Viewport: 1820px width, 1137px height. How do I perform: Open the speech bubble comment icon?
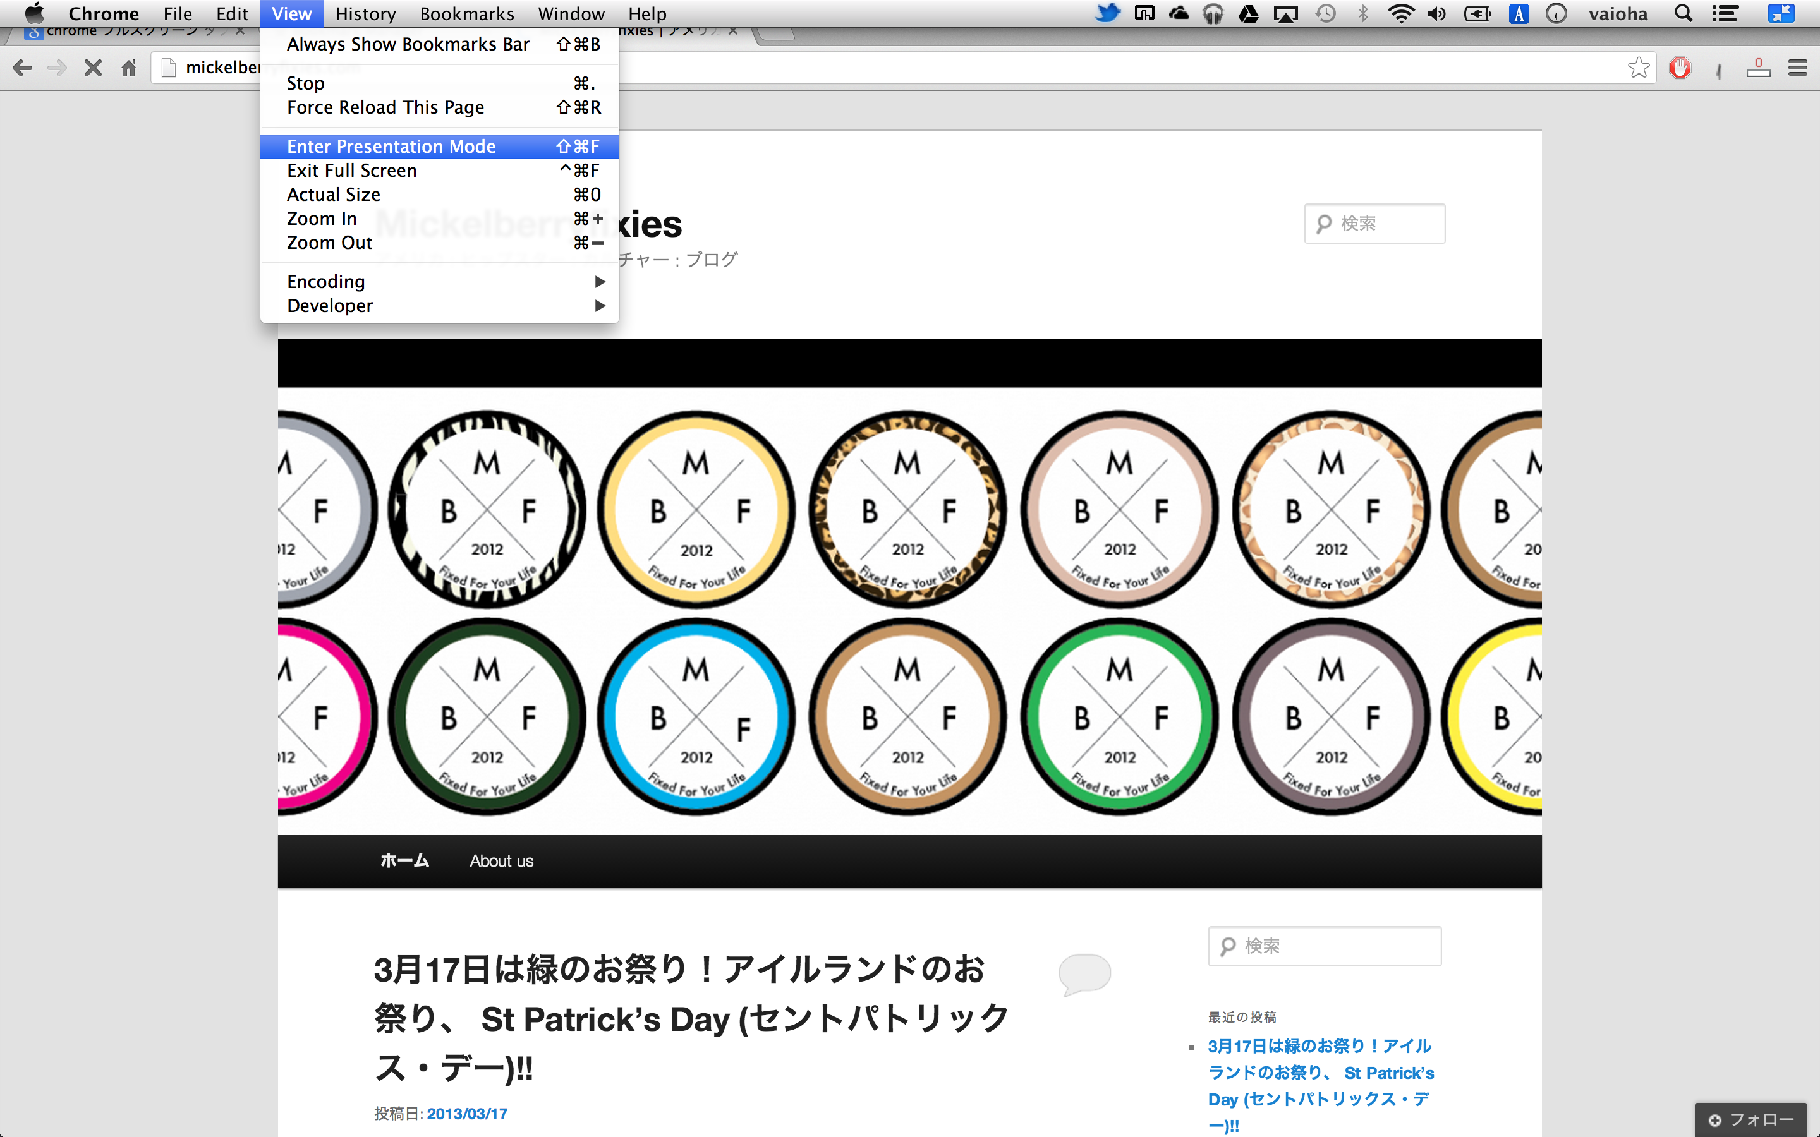click(1084, 973)
